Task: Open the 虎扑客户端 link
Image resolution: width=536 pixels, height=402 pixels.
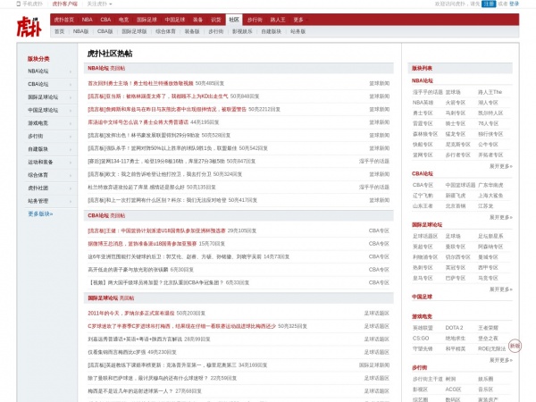Action: click(x=64, y=4)
